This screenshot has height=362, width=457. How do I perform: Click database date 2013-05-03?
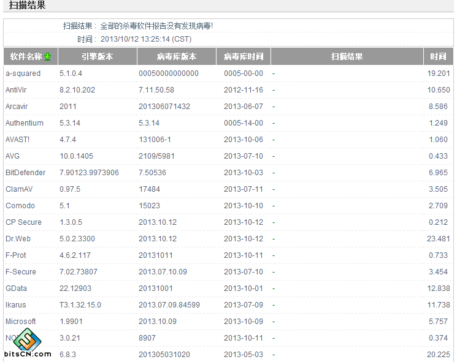pos(244,355)
